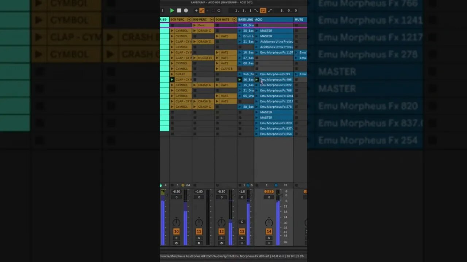
Task: Adjust track 14 pan knob
Action: 269,222
